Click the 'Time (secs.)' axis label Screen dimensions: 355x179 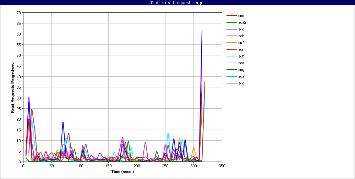pos(123,172)
